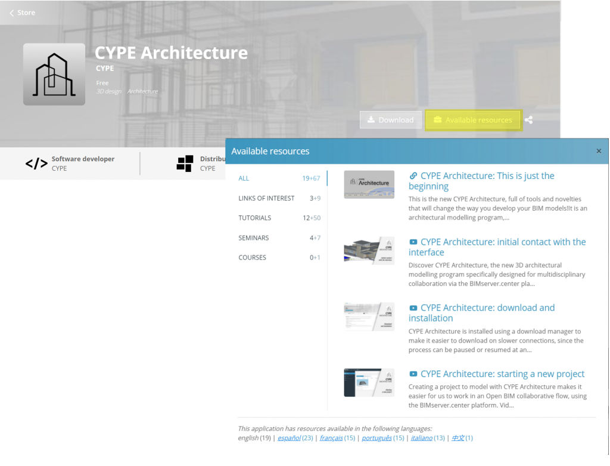
Task: Click link icon beside 'This is just the beginning'
Action: [413, 176]
